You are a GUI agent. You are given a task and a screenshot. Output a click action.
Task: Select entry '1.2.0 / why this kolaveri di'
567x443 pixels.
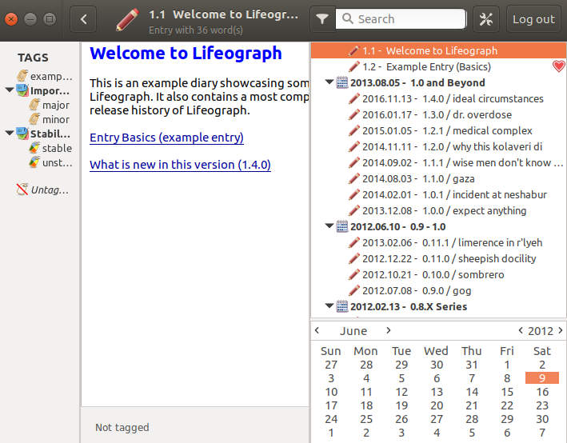(438, 146)
